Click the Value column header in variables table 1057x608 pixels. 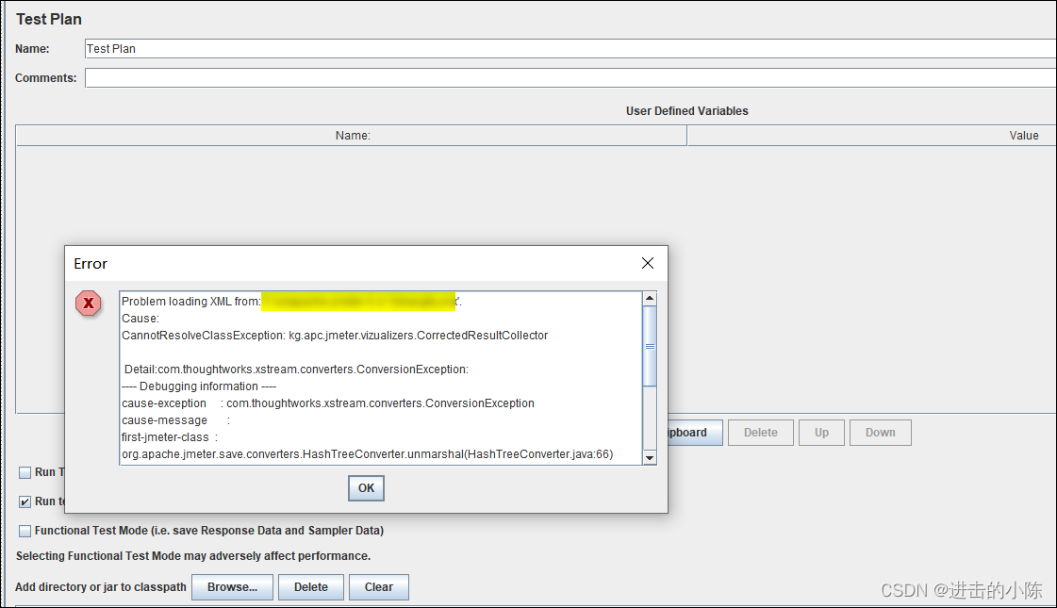click(x=872, y=136)
